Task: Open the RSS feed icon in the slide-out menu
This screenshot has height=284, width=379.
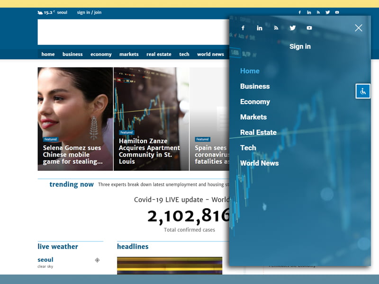Action: (x=276, y=28)
